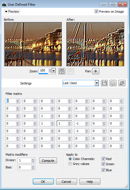Click the Help button

(90, 182)
